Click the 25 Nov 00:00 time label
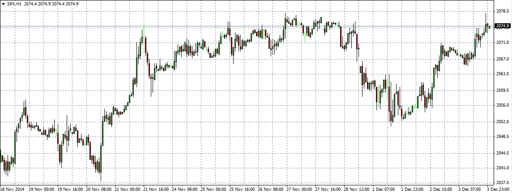Screen dimensions: 512x193 click(214, 189)
